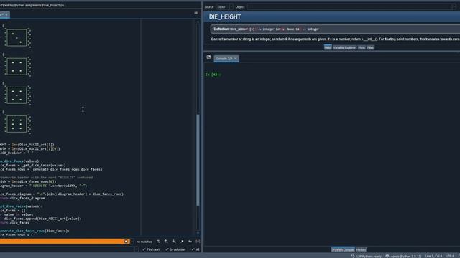This screenshot has width=460, height=258.
Task: Switch to the Files tab
Action: click(371, 47)
